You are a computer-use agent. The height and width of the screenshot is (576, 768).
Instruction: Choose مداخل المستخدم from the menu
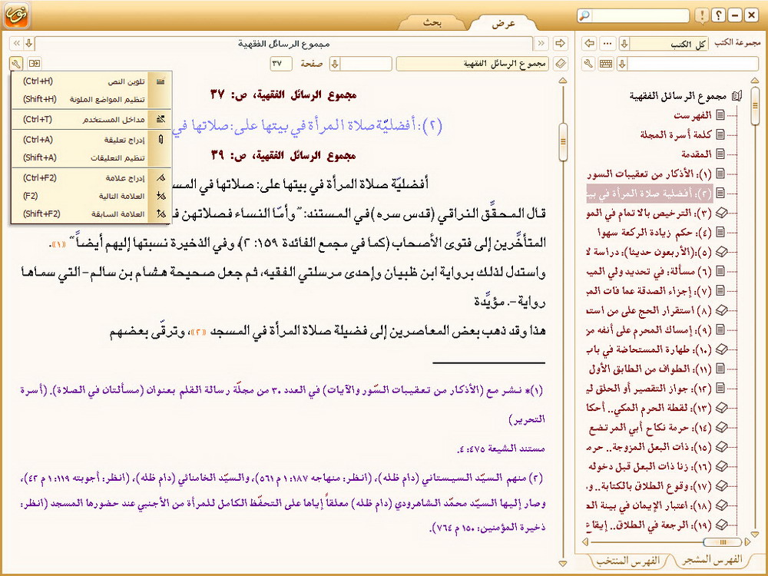tap(91, 120)
